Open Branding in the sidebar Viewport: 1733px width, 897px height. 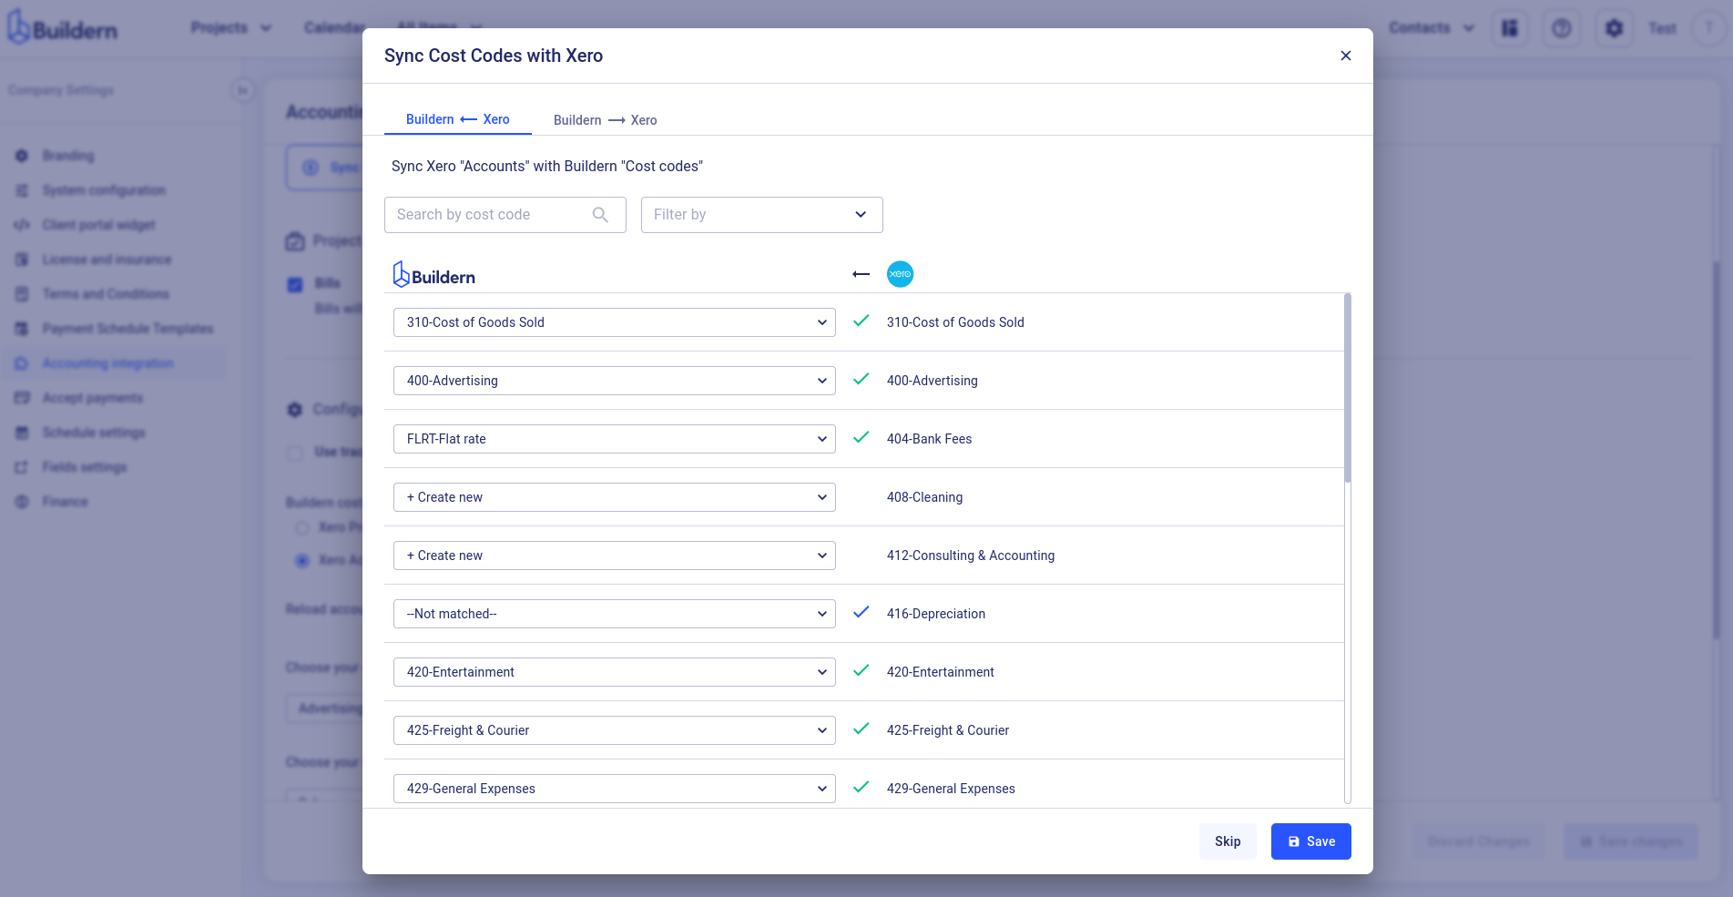[67, 156]
